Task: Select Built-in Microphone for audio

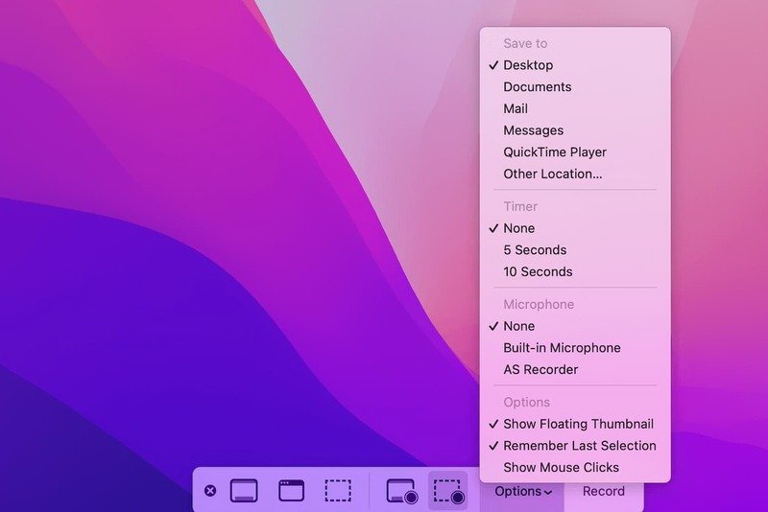Action: pyautogui.click(x=562, y=348)
